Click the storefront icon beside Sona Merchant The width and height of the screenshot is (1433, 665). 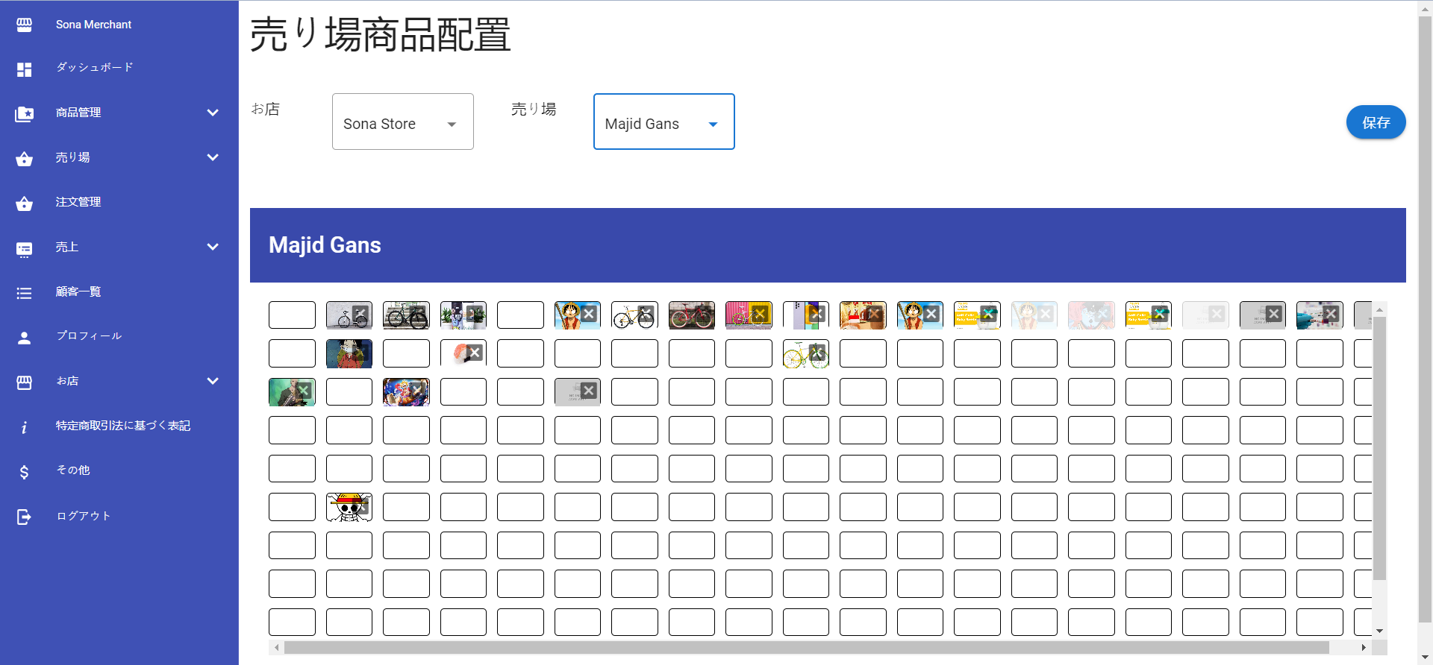click(x=24, y=25)
